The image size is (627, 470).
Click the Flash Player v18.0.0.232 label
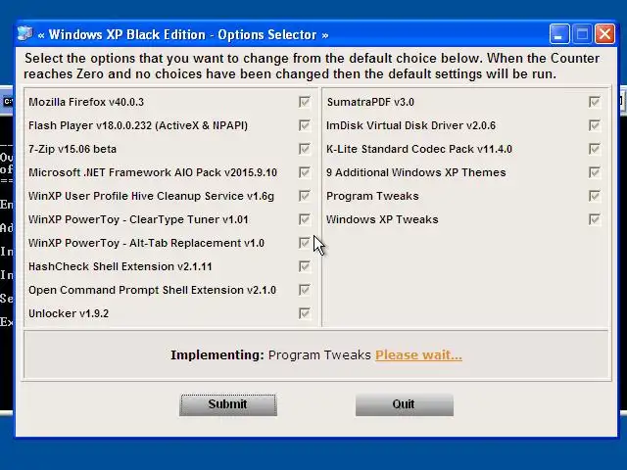[138, 125]
